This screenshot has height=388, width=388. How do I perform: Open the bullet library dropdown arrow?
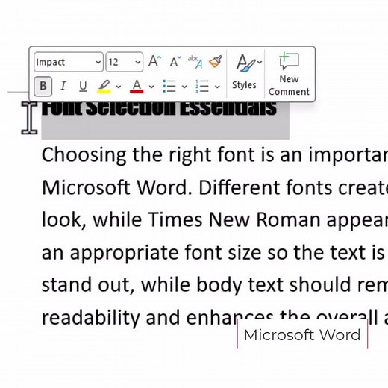[184, 87]
